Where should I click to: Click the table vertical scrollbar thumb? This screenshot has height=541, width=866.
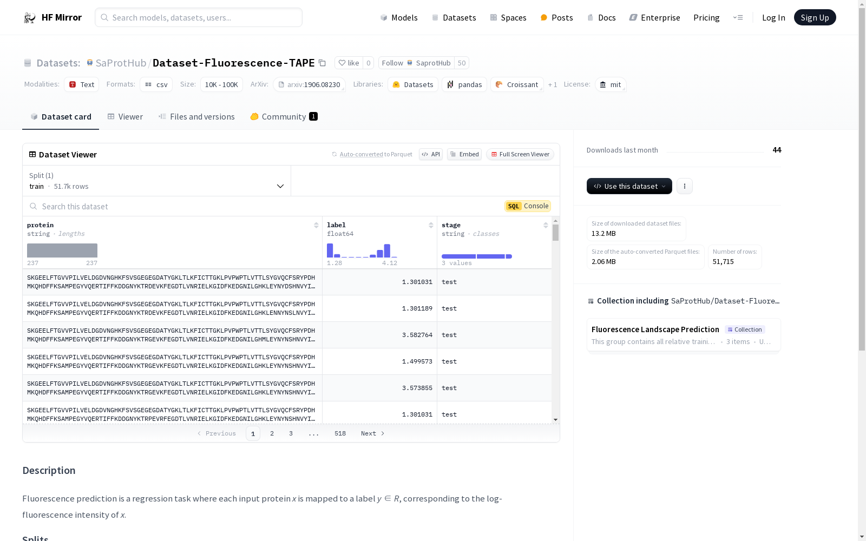point(555,233)
